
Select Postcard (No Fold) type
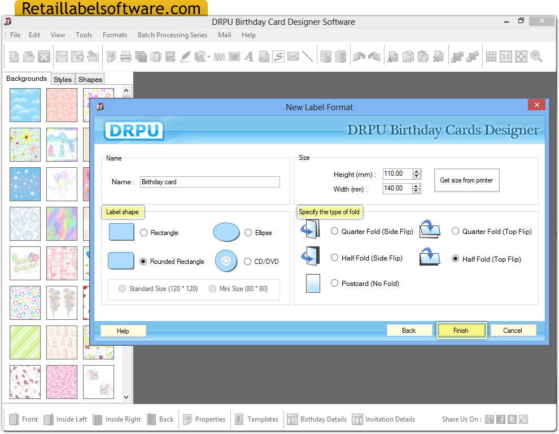(x=335, y=283)
